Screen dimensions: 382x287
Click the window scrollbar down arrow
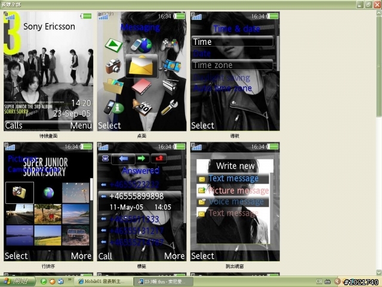[379, 272]
